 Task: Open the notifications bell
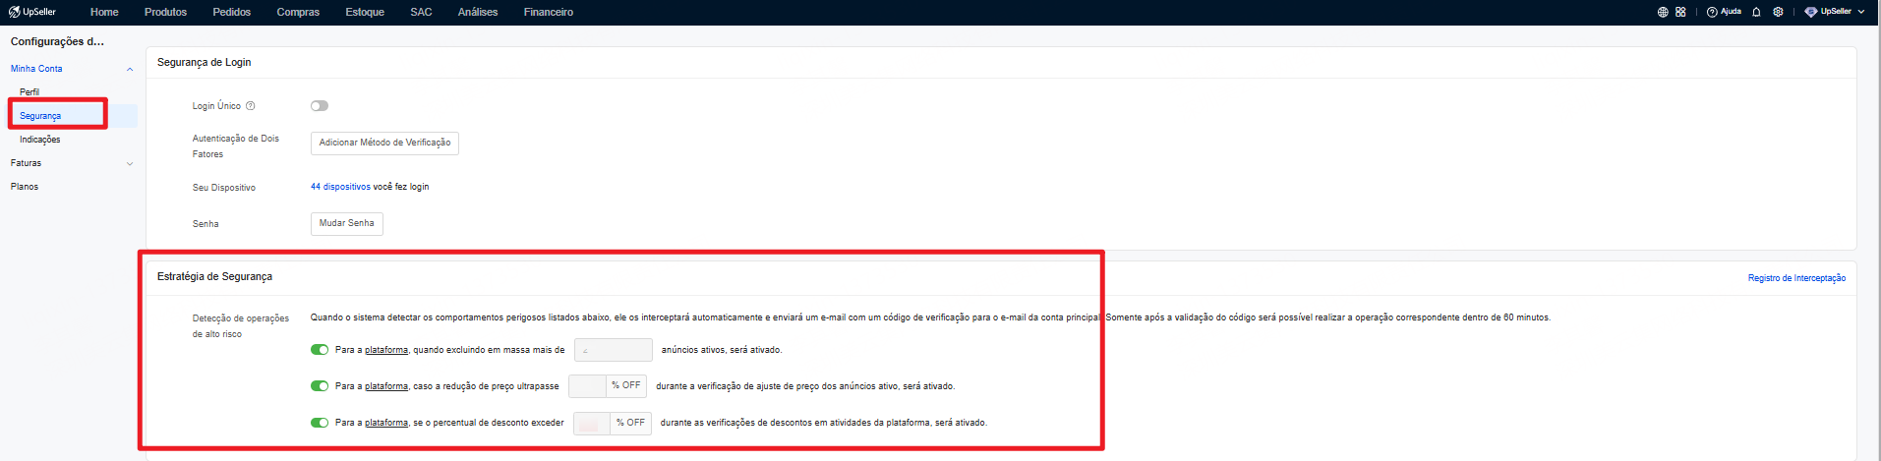coord(1756,12)
